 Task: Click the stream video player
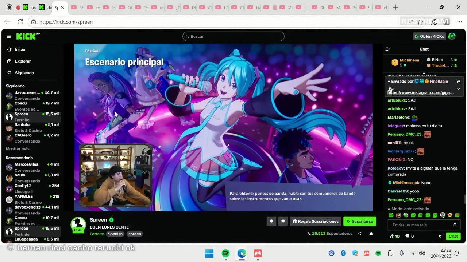[x=223, y=127]
